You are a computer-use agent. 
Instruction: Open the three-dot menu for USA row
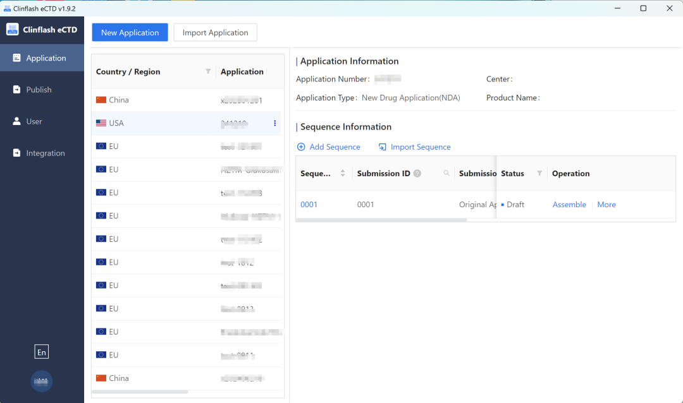(274, 123)
